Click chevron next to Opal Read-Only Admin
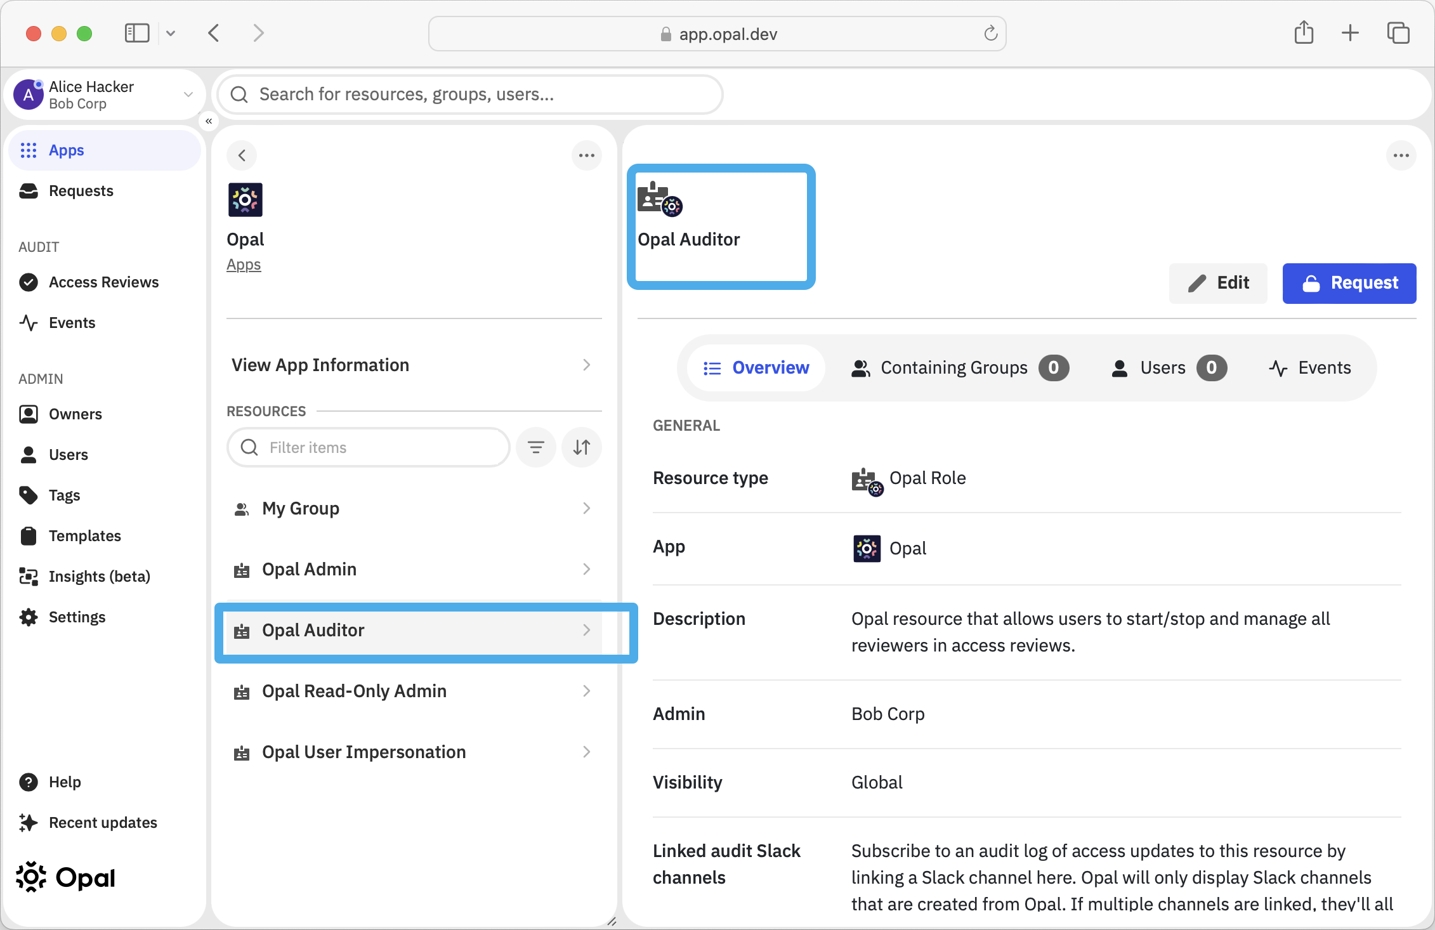1435x930 pixels. click(x=587, y=691)
